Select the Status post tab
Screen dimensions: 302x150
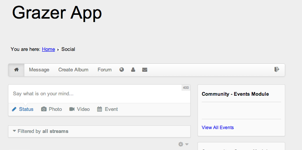[23, 109]
